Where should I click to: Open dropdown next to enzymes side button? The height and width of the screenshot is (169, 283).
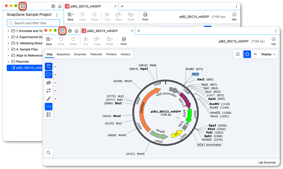[x=55, y=67]
